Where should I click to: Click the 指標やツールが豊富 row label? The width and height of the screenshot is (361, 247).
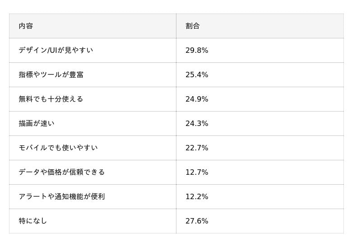pos(51,75)
